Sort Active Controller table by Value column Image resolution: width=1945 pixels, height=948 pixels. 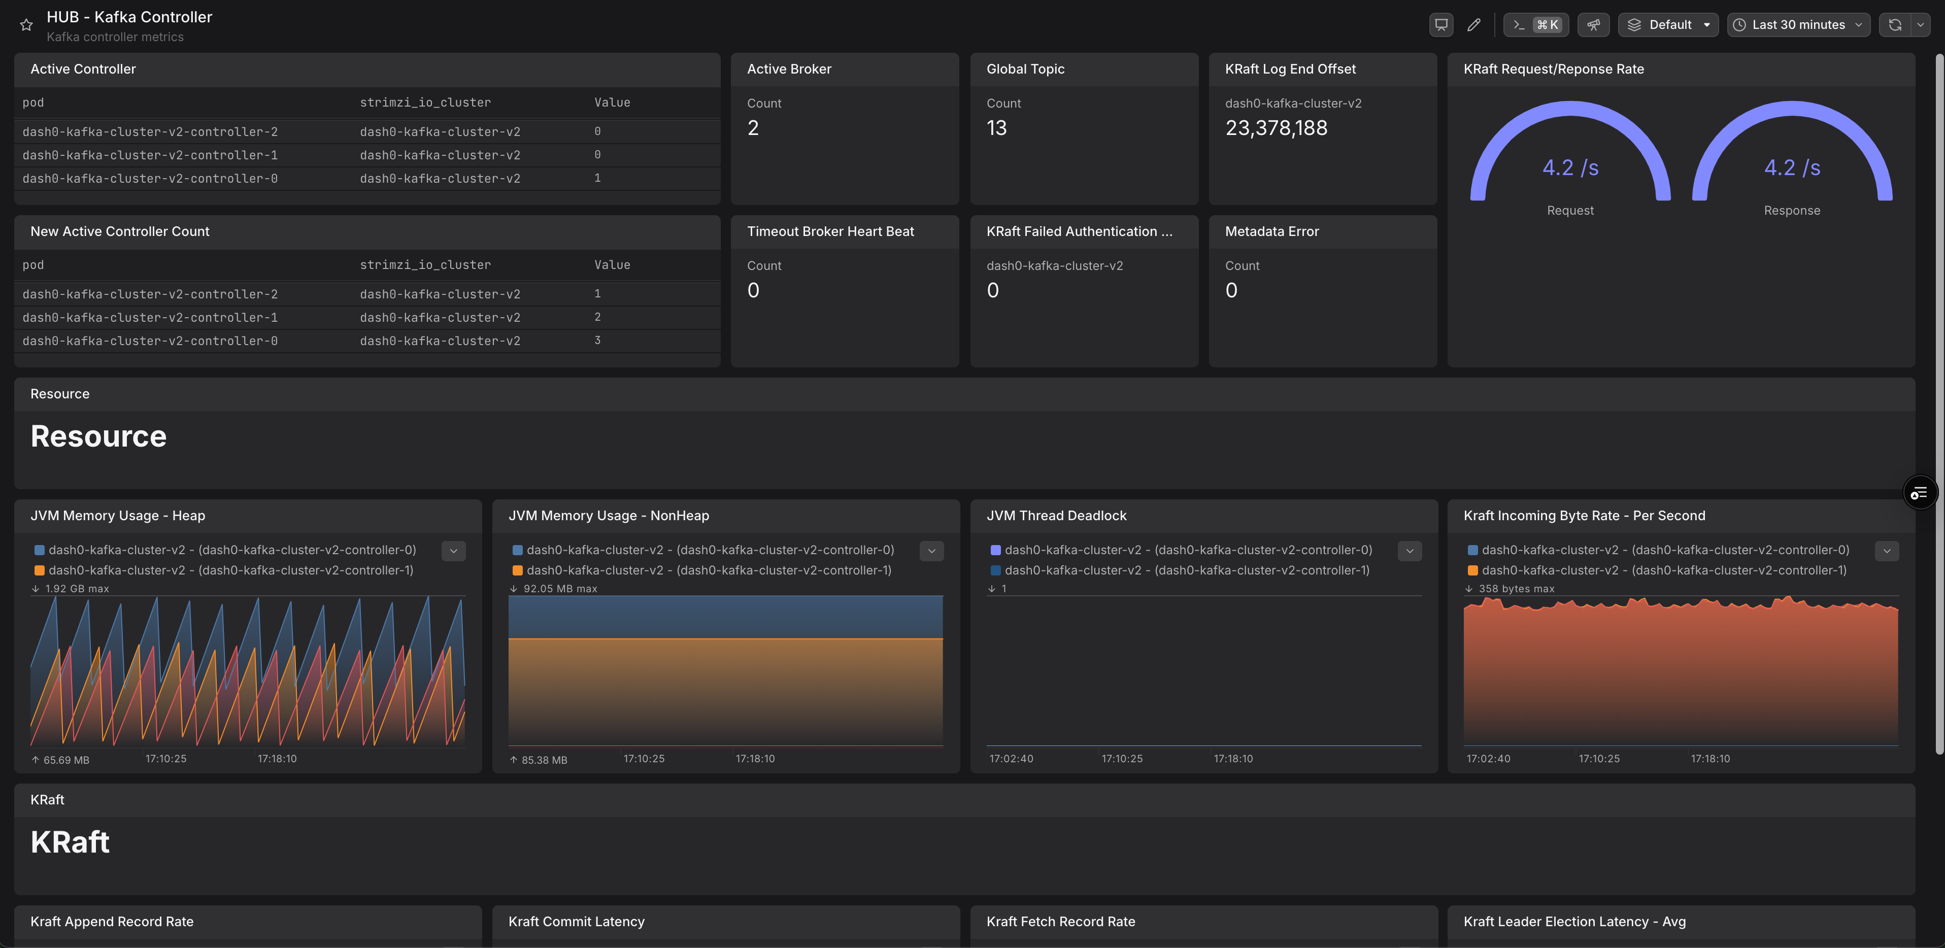pyautogui.click(x=612, y=103)
